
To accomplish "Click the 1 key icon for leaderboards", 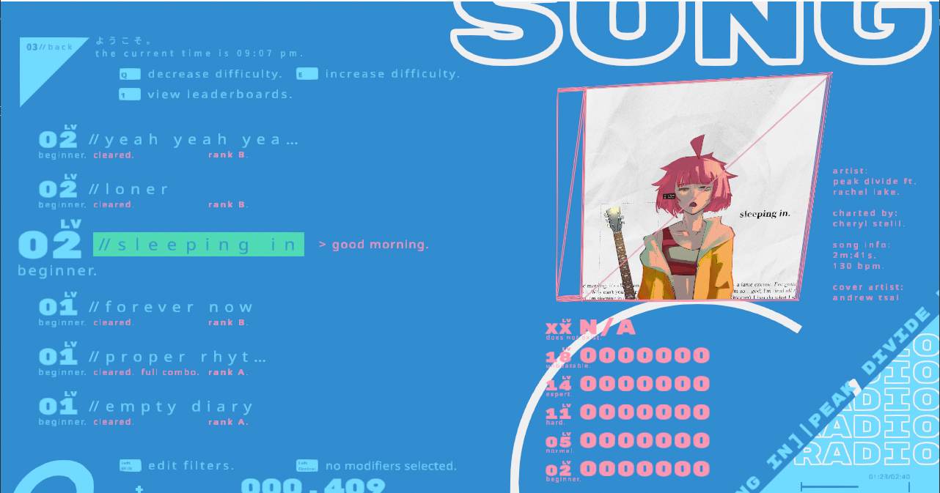I will click(130, 94).
